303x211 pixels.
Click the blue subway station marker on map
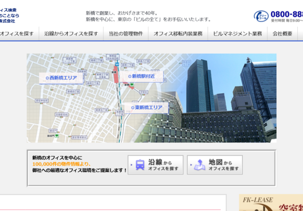116,61
